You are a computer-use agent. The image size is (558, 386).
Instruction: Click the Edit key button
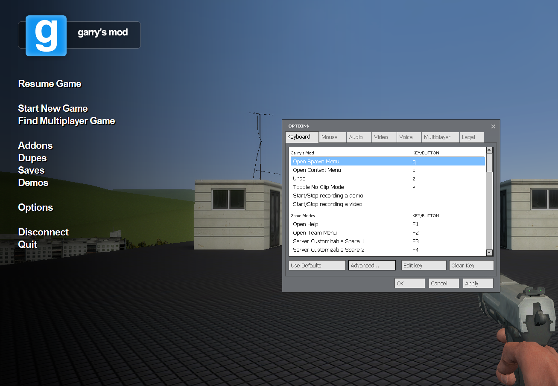424,265
